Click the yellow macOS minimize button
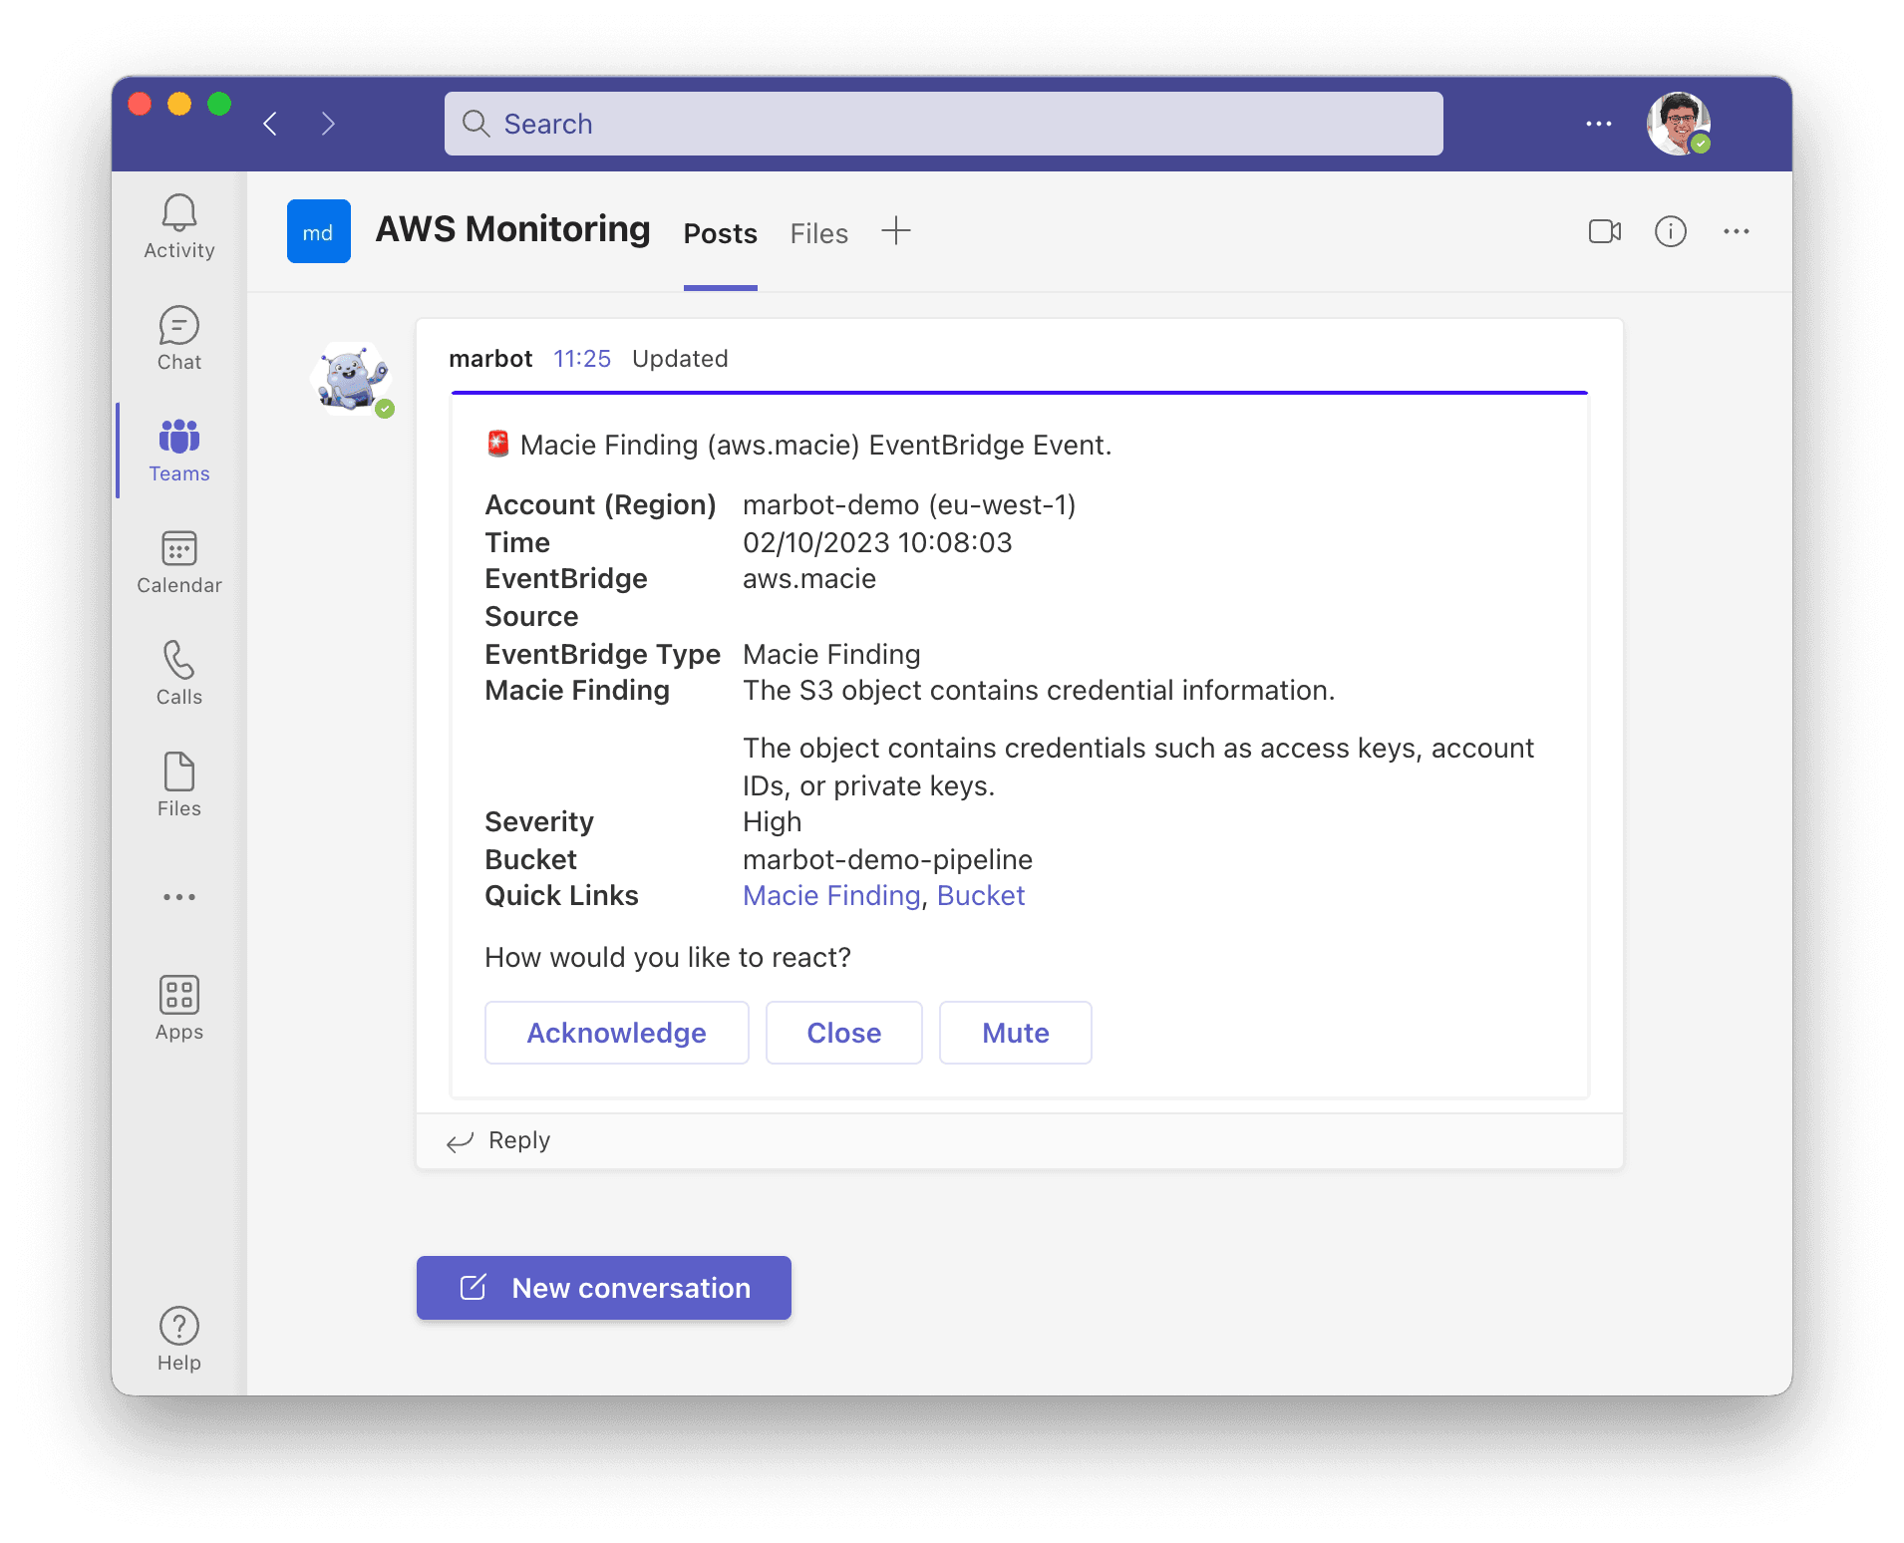Screen dimensions: 1904x1543 pos(179,104)
